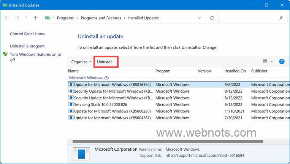Select Update for Microsoft Windows (KB5016594)
Image resolution: width=290 pixels, height=164 pixels.
point(179,84)
